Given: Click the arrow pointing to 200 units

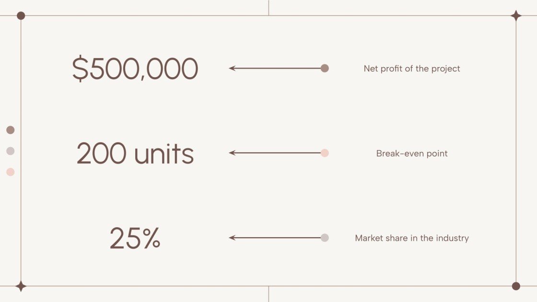Looking at the screenshot, I should pos(275,153).
